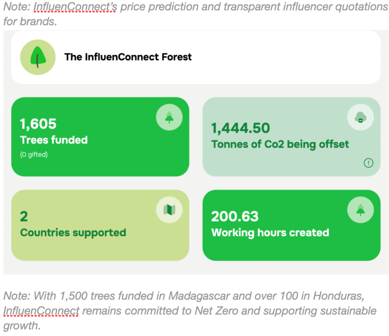Click the Working hours created label
This screenshot has height=336, width=389.
click(270, 233)
